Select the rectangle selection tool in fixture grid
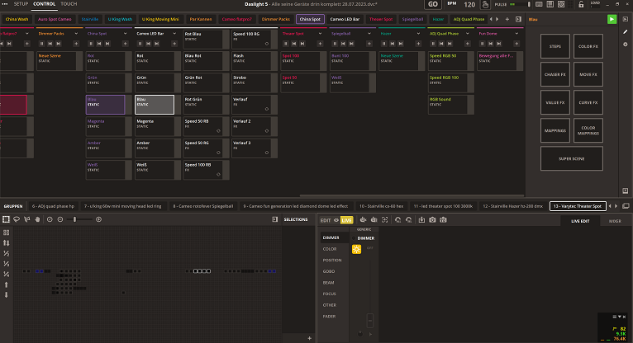The height and width of the screenshot is (343, 633). point(6,219)
